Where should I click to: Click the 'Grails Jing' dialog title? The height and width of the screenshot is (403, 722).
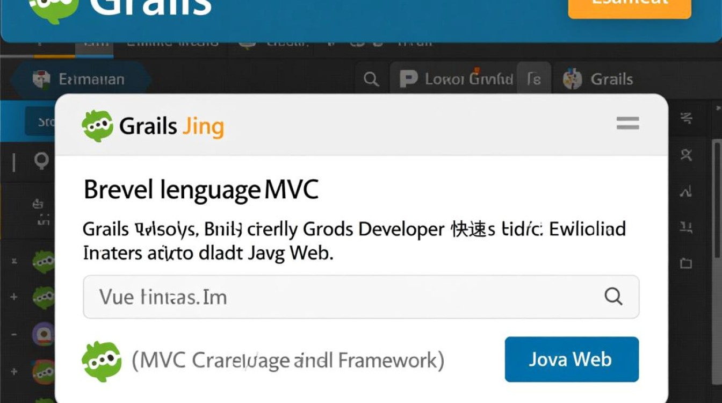[x=171, y=127]
